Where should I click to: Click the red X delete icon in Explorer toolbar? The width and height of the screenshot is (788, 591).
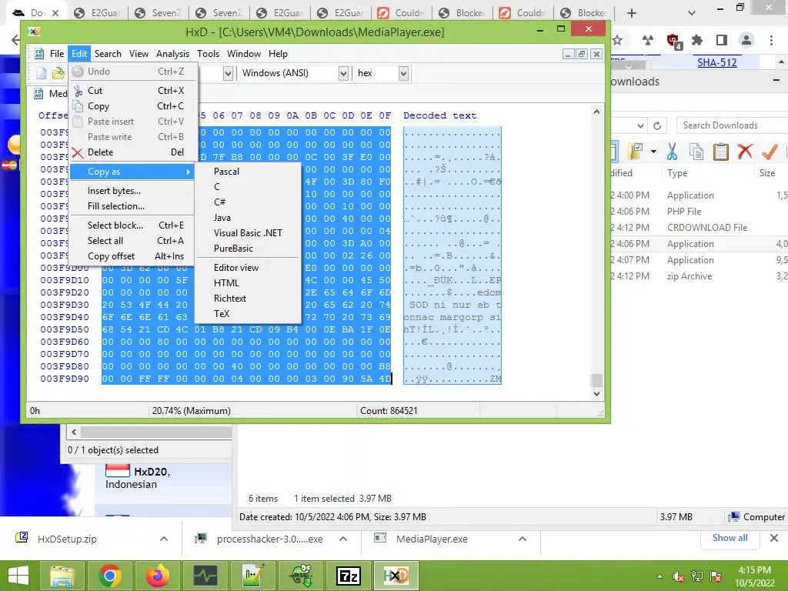click(x=745, y=152)
